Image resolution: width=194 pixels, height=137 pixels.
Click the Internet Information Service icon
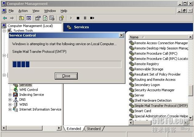16,109
